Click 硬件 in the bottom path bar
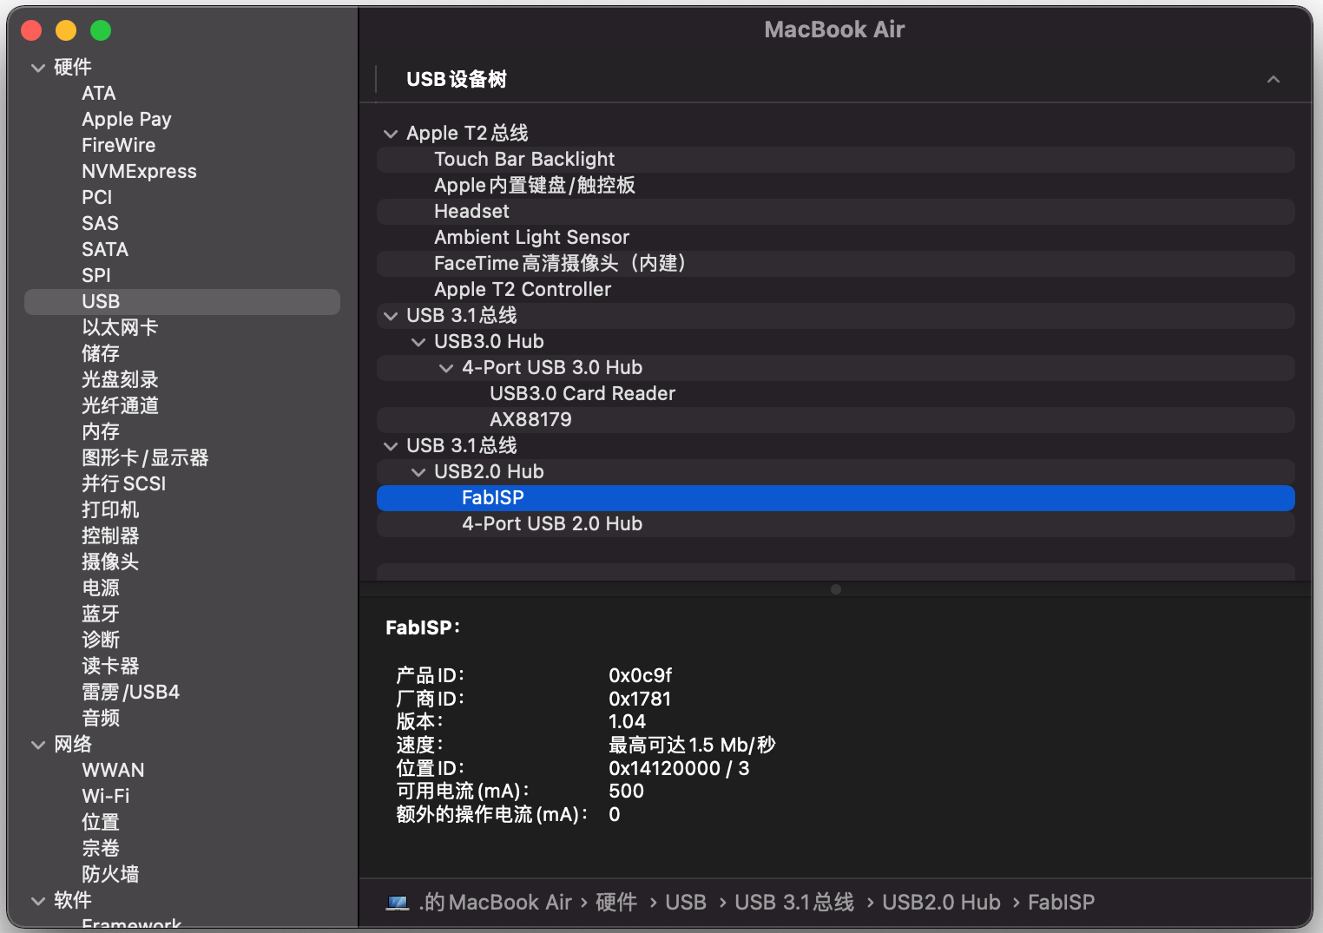This screenshot has width=1323, height=933. 616,903
